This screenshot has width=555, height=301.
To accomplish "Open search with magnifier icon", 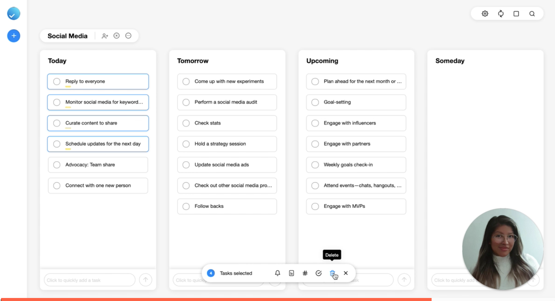I will (532, 14).
